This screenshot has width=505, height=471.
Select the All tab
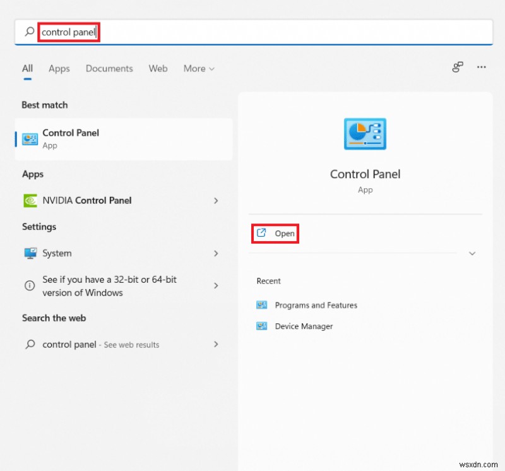[27, 68]
